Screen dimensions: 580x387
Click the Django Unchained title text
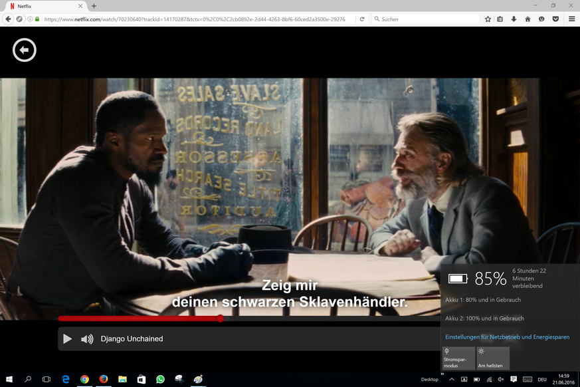(132, 339)
